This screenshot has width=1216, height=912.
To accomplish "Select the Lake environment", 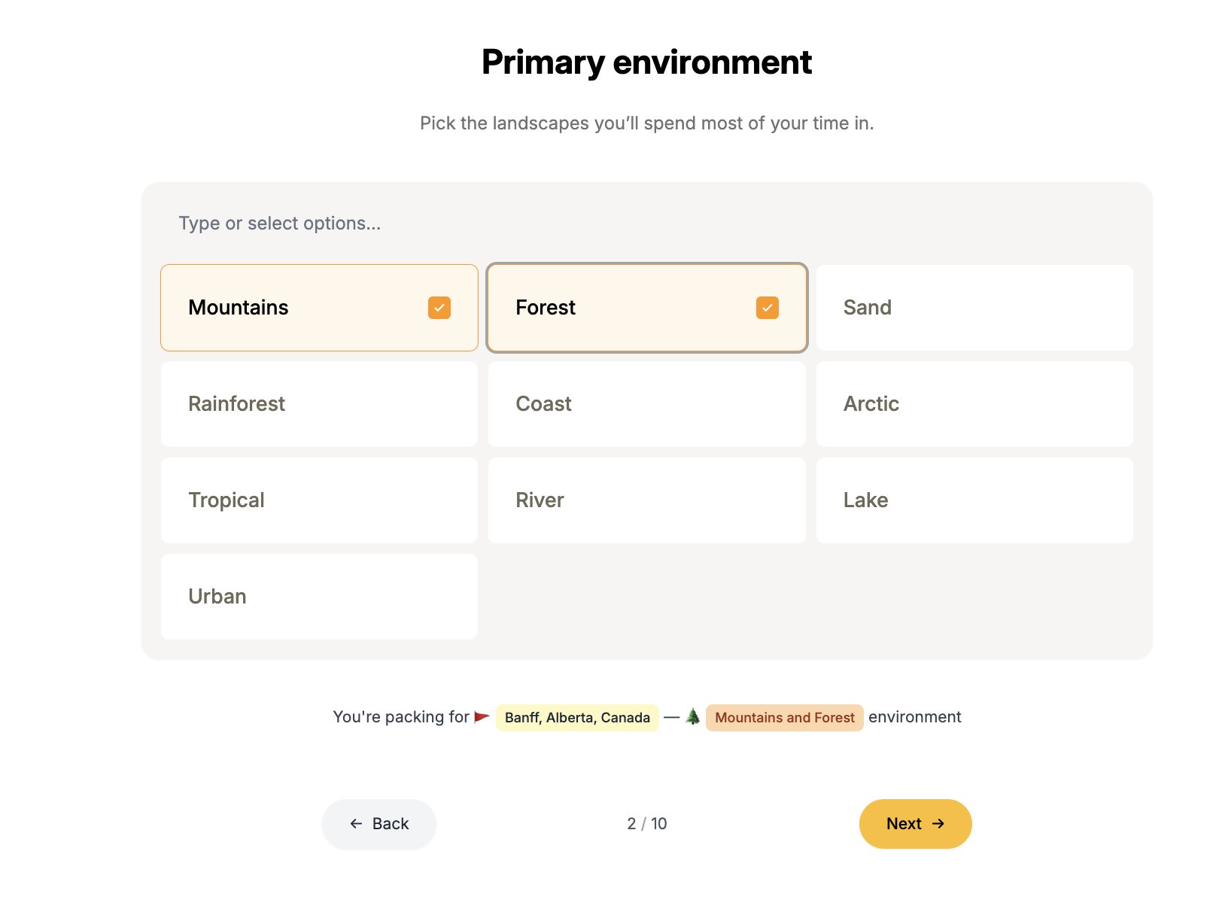I will pos(974,500).
